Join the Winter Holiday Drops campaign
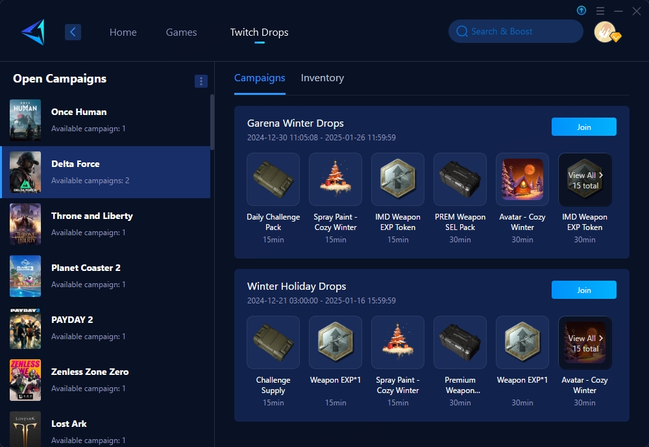649x447 pixels. click(583, 290)
